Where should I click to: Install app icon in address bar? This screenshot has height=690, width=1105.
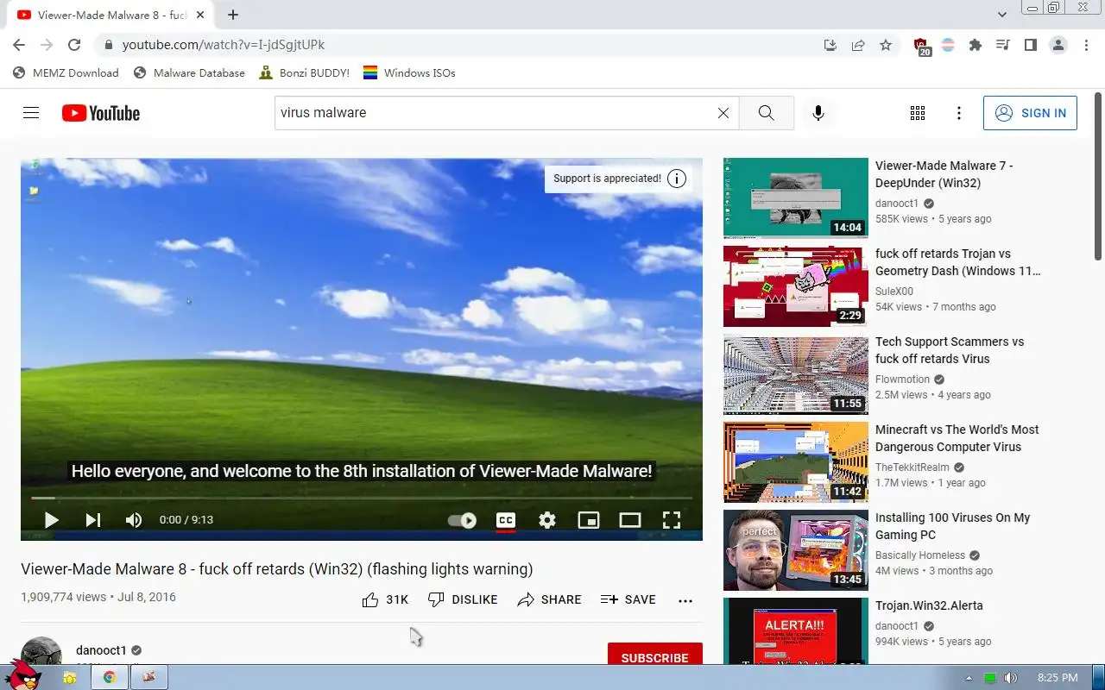click(x=830, y=45)
